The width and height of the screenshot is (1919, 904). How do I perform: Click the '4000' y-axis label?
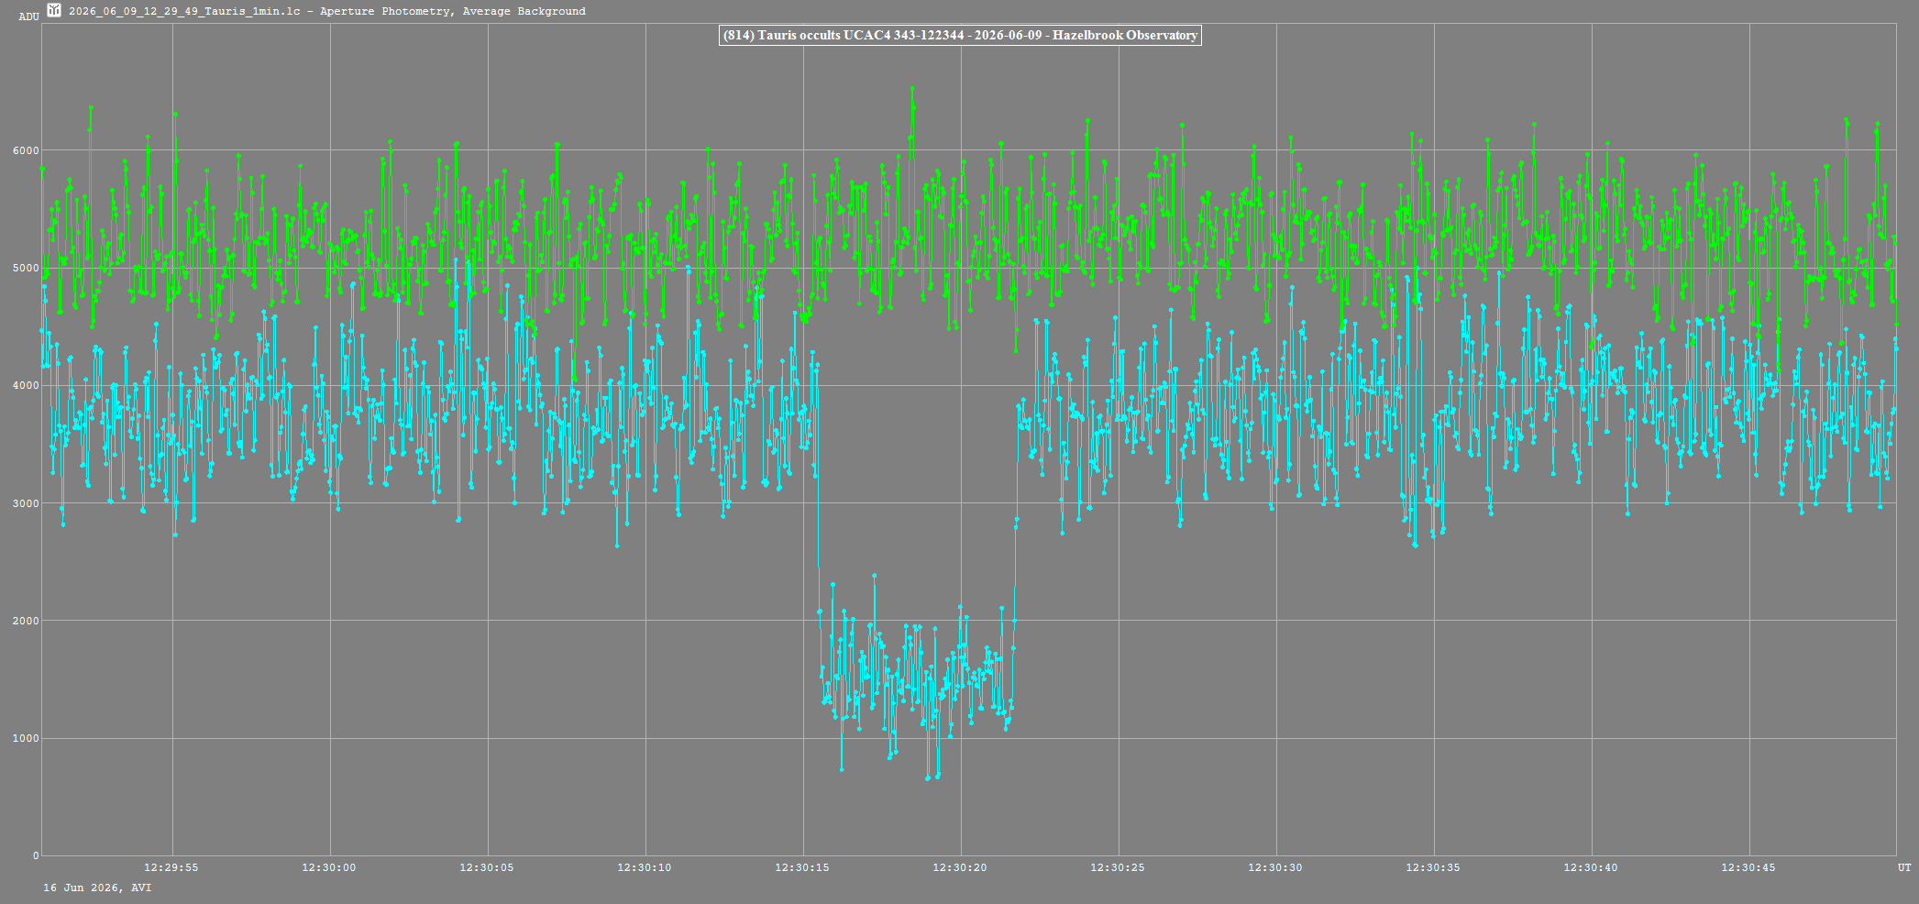24,386
